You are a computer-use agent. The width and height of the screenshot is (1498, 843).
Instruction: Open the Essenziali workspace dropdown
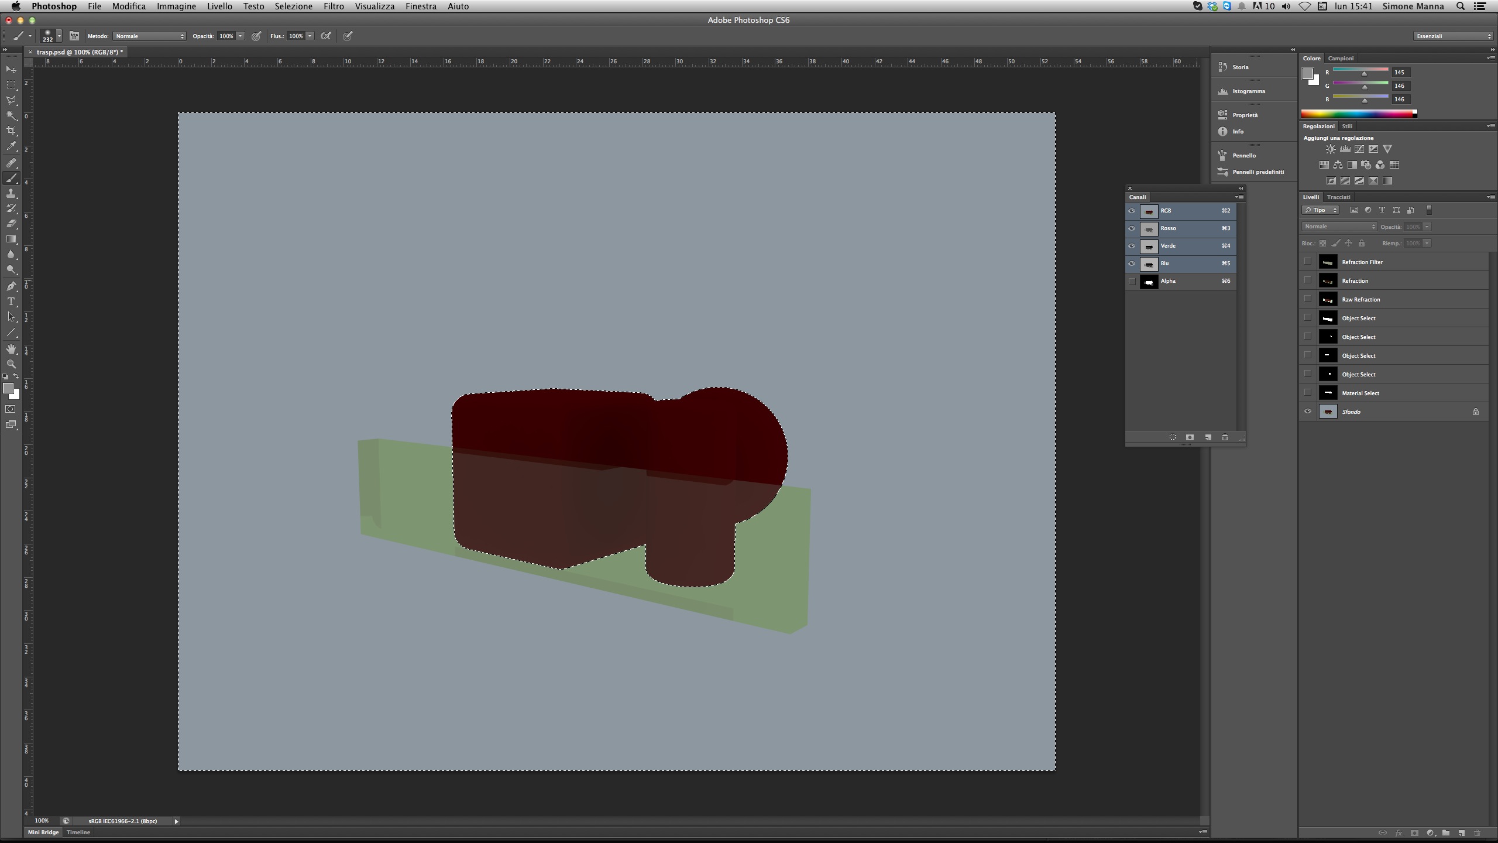click(1453, 36)
